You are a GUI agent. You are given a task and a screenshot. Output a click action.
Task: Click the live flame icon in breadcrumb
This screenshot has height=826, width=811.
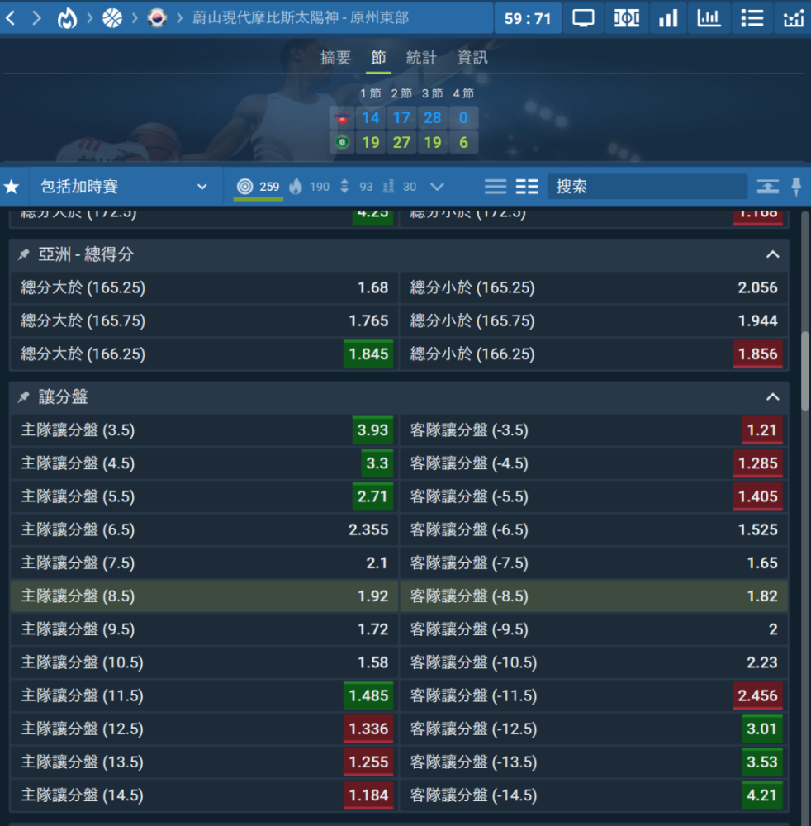click(67, 17)
